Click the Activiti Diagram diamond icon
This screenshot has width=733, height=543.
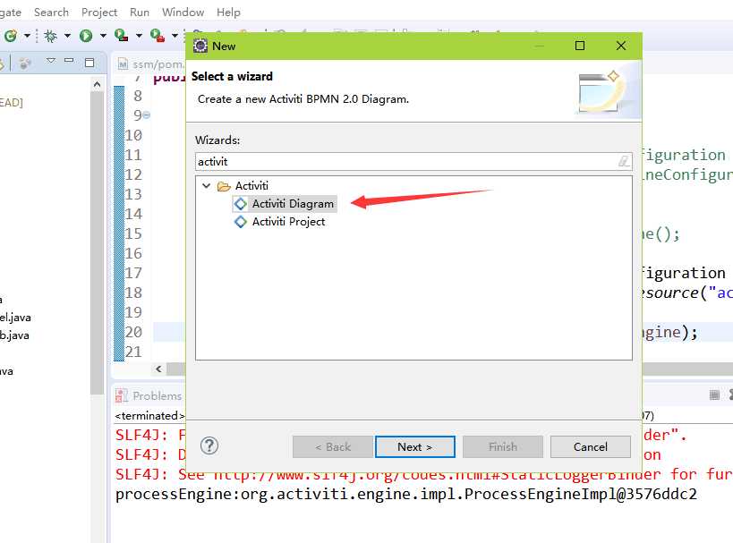240,204
